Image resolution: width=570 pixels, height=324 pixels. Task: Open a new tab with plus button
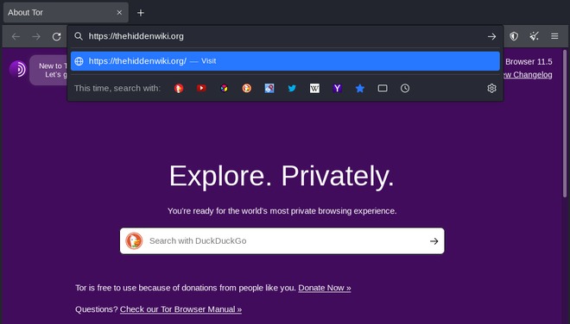tap(141, 13)
